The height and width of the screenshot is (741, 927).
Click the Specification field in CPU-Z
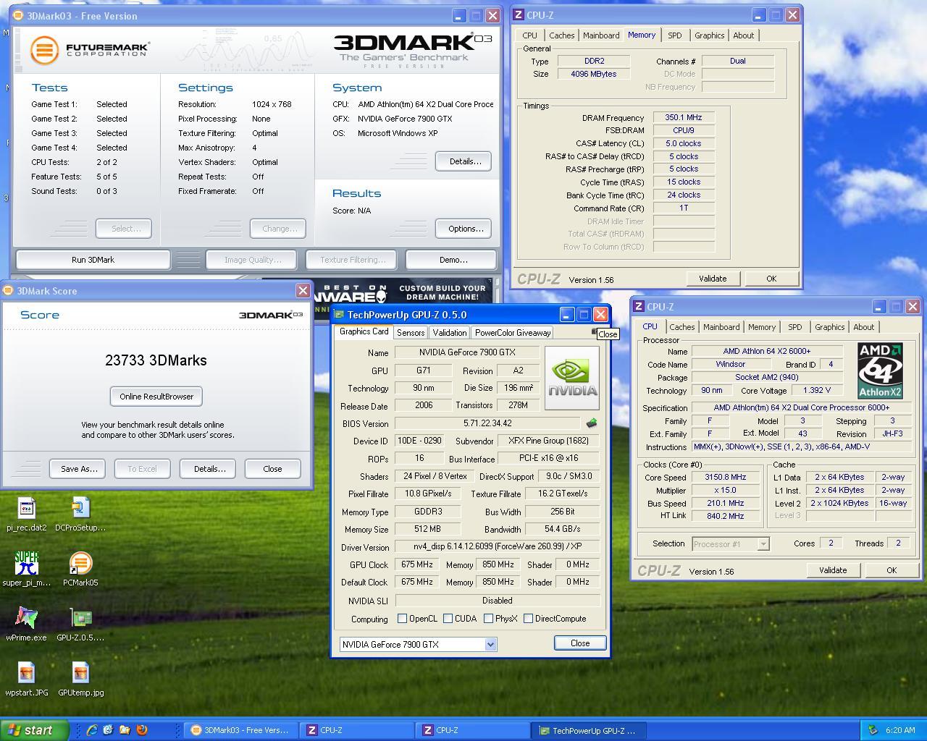801,407
